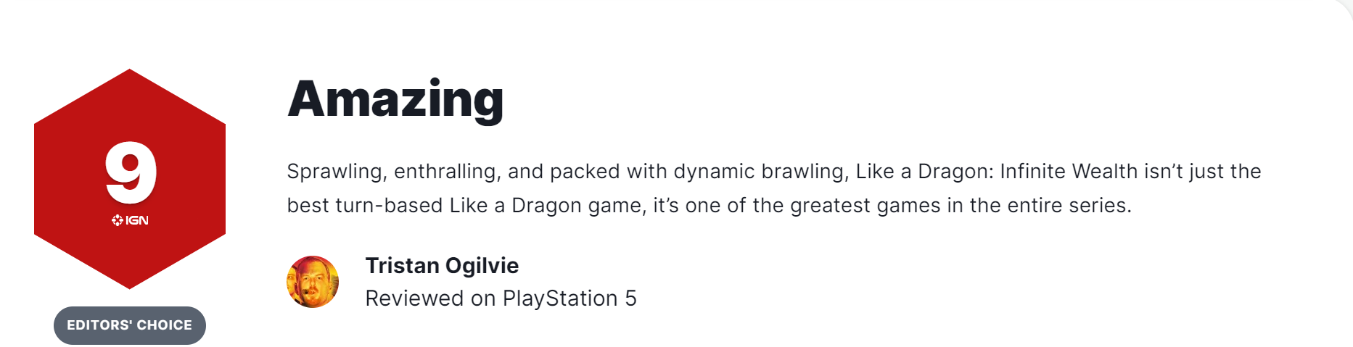This screenshot has width=1353, height=347.
Task: Click the number 5 after PlayStation
Action: [630, 298]
